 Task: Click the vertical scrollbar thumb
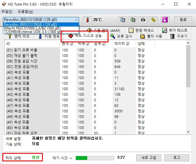click(x=188, y=66)
